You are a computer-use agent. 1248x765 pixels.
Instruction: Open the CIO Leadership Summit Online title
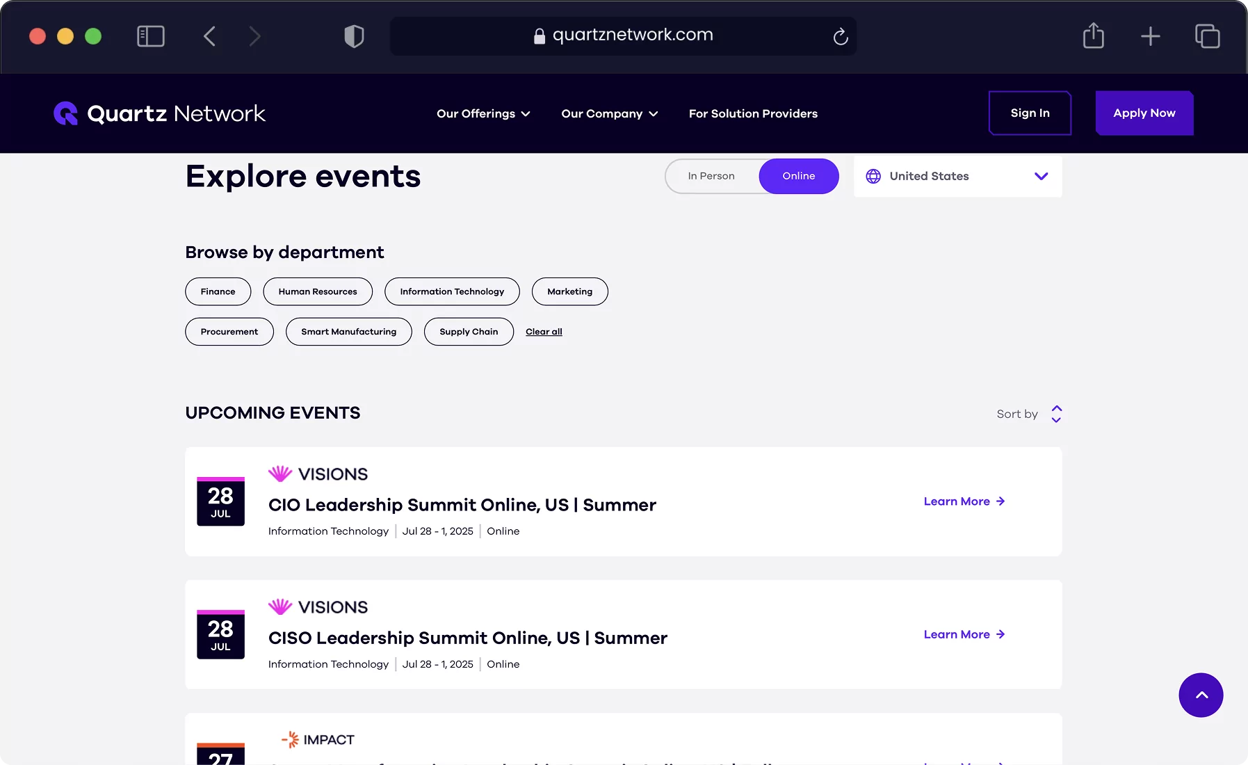(x=462, y=505)
